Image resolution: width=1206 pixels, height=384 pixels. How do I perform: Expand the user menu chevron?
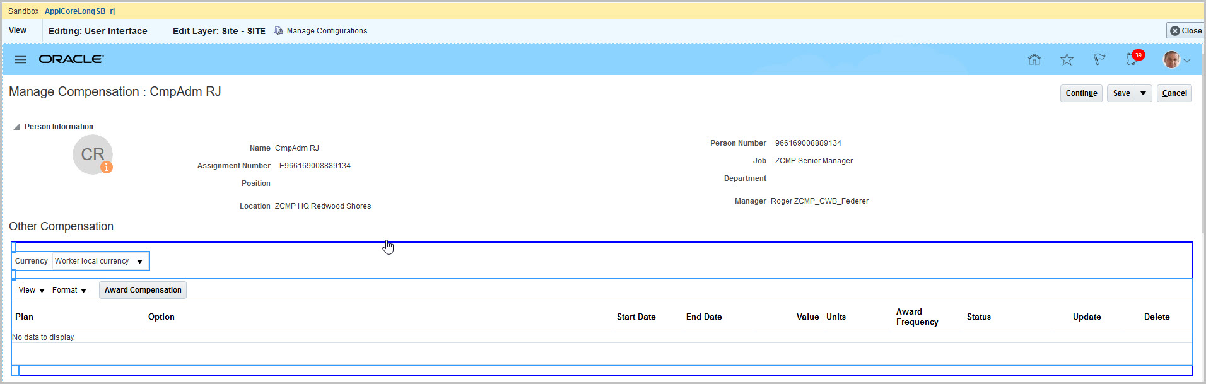[1186, 61]
